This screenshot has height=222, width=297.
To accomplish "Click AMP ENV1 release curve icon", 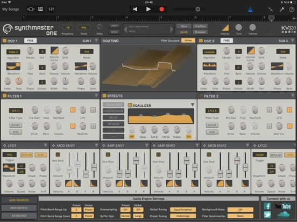I will click(x=144, y=183).
